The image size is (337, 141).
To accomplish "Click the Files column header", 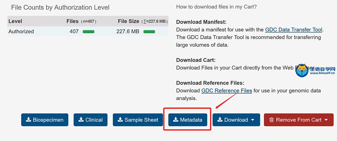I will (72, 21).
